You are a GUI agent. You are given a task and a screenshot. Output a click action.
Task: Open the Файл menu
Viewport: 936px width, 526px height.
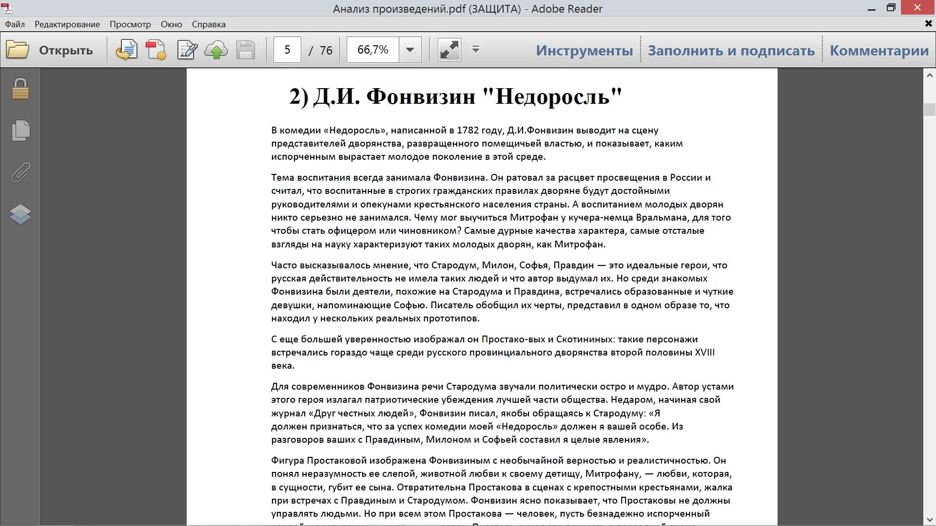click(15, 24)
